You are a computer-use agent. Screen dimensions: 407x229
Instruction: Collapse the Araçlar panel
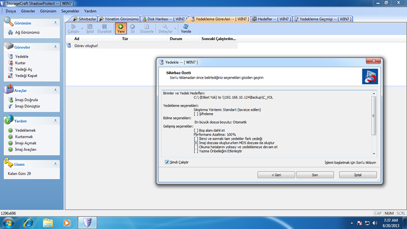(55, 90)
